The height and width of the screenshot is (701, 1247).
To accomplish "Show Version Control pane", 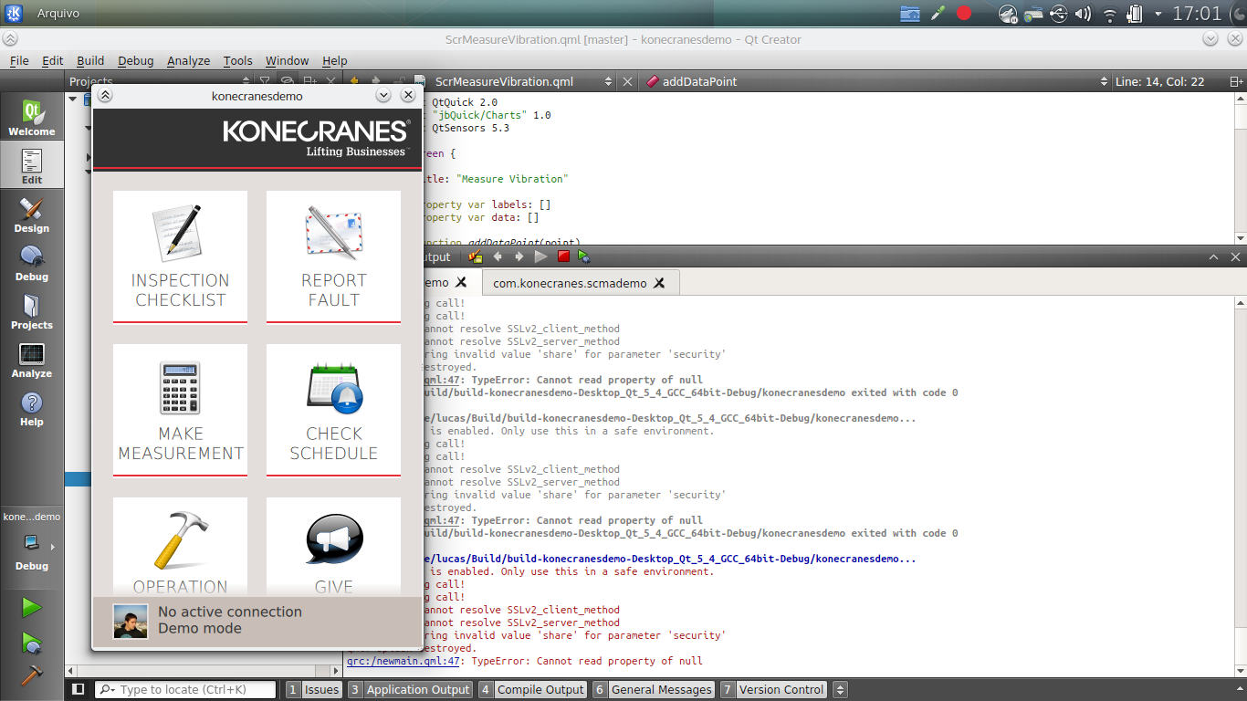I will click(772, 690).
